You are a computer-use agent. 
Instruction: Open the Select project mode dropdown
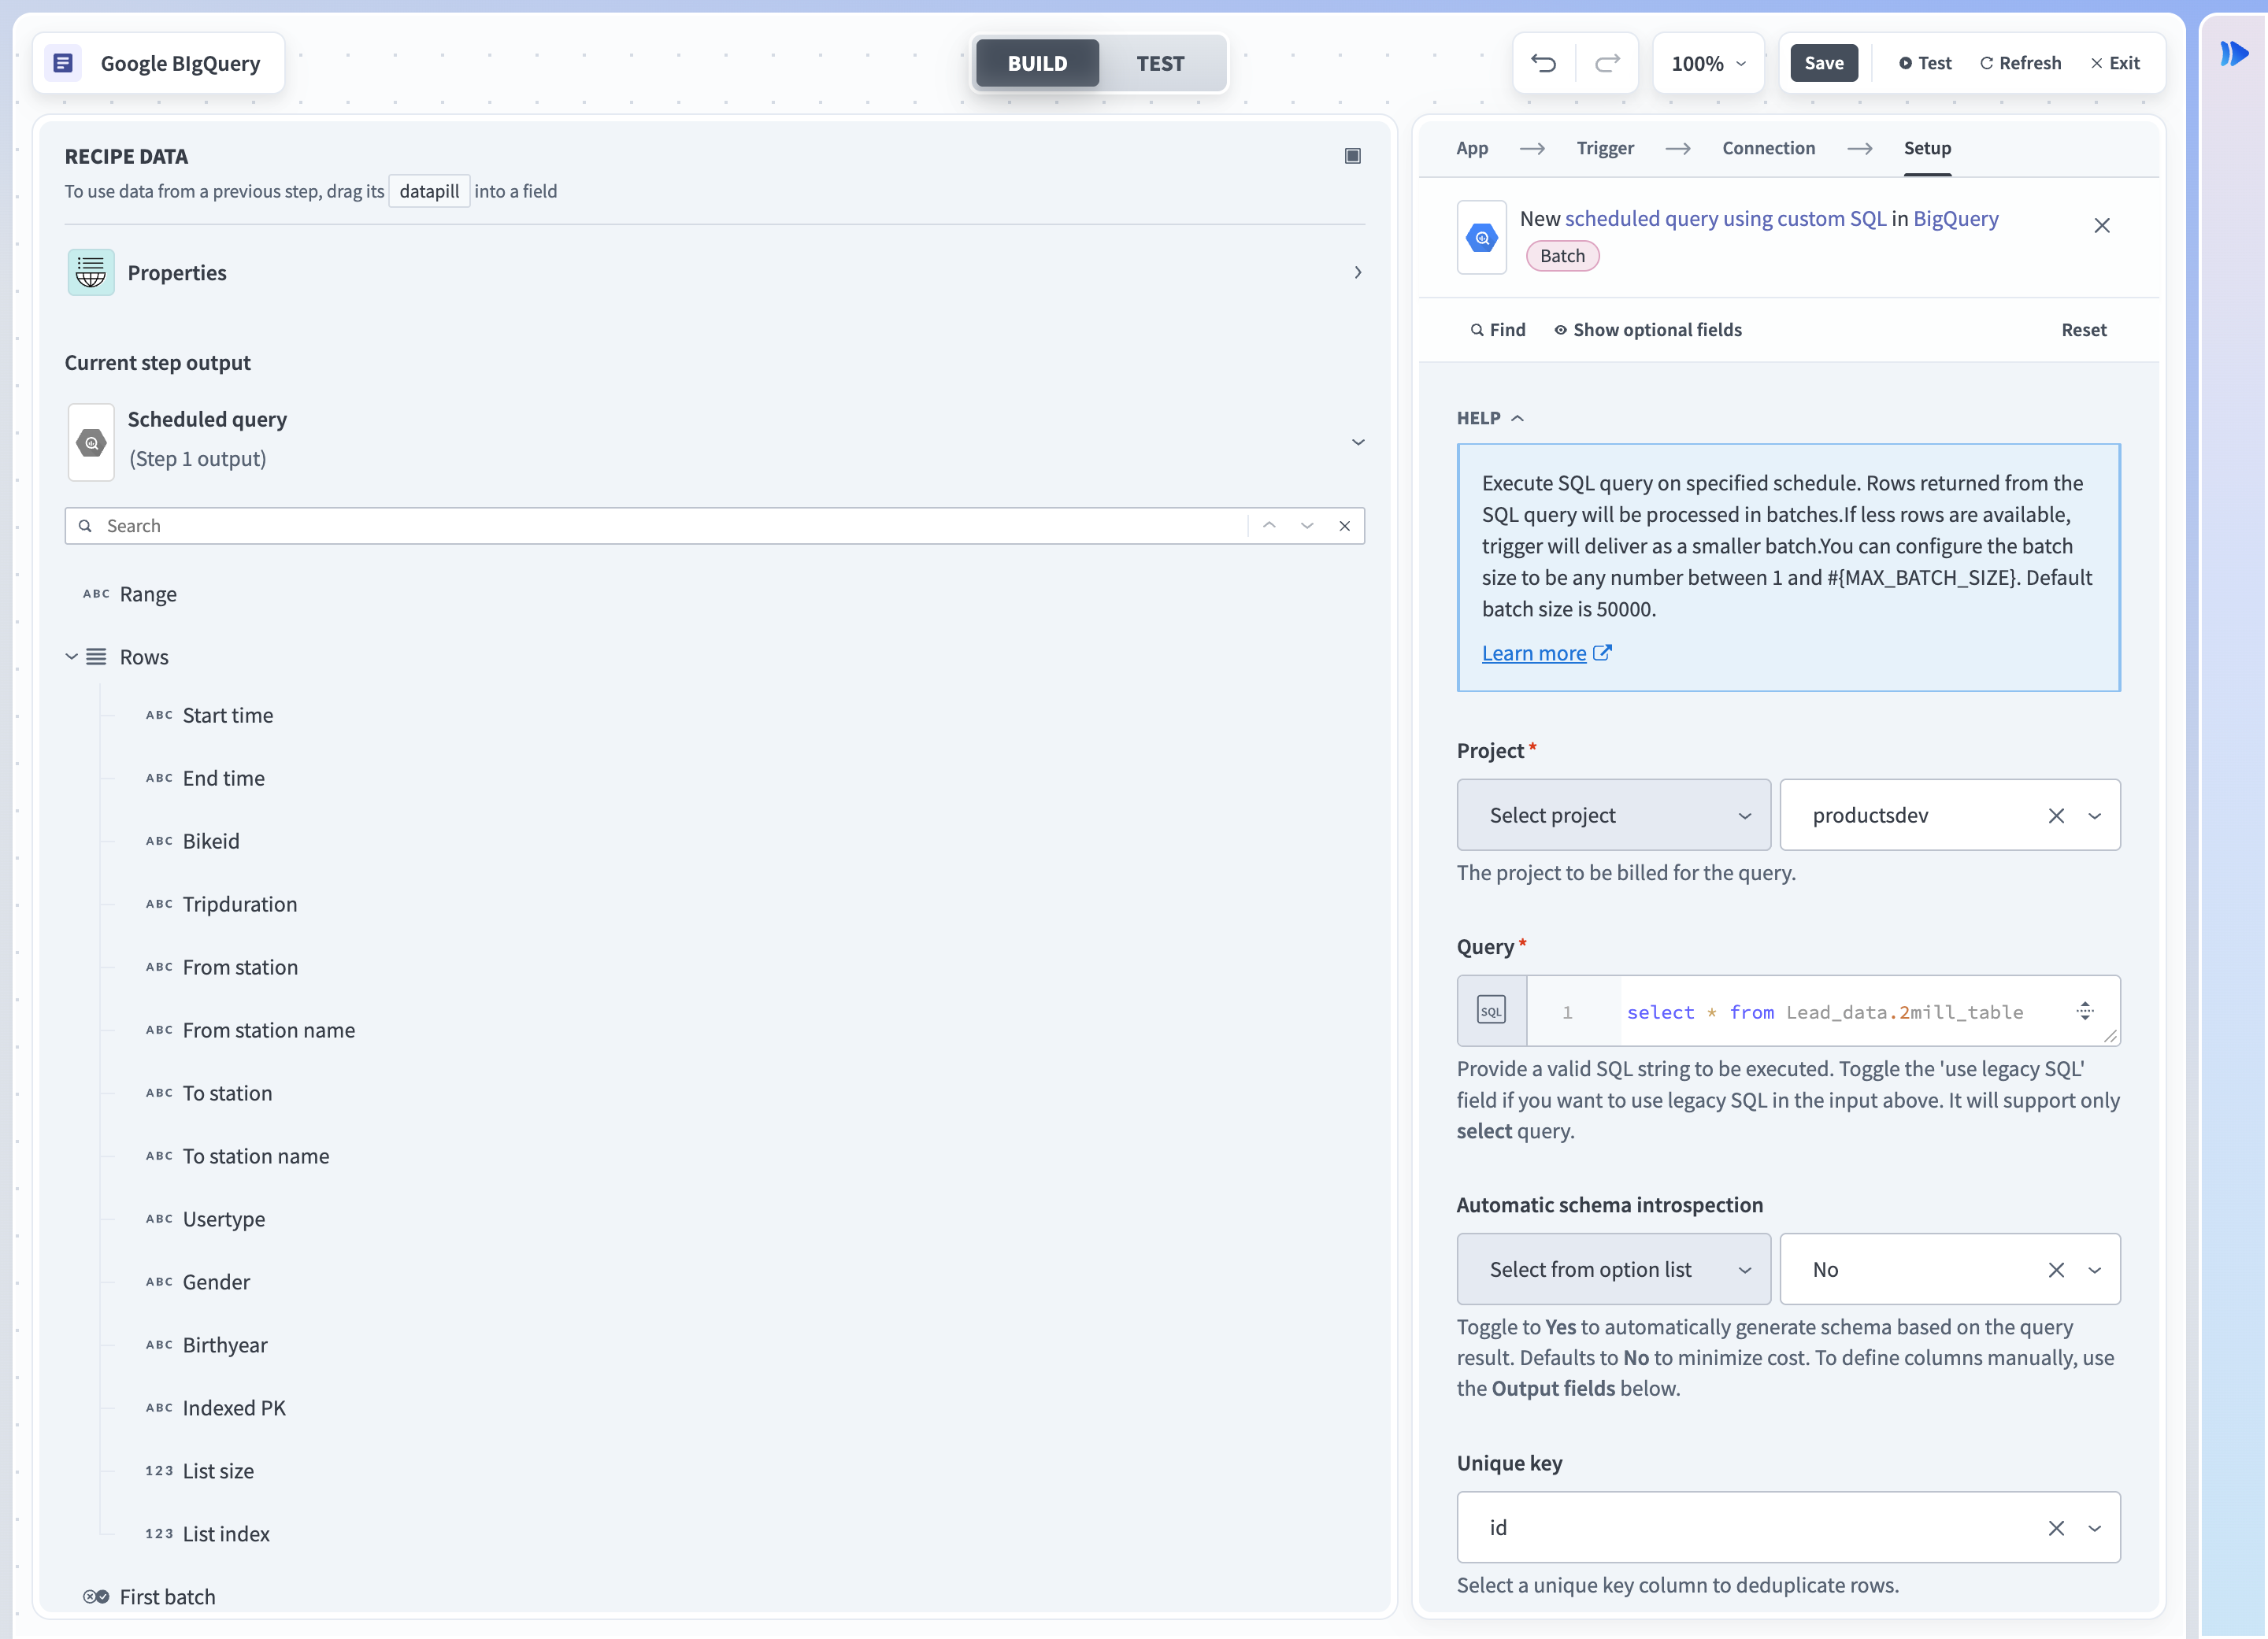coord(1613,815)
